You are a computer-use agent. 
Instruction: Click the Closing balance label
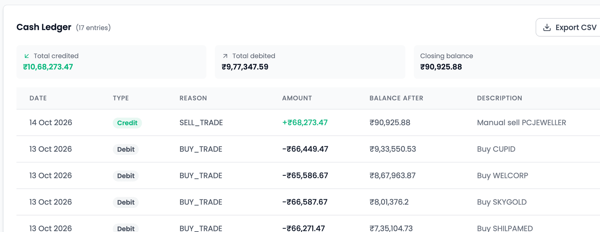[447, 56]
